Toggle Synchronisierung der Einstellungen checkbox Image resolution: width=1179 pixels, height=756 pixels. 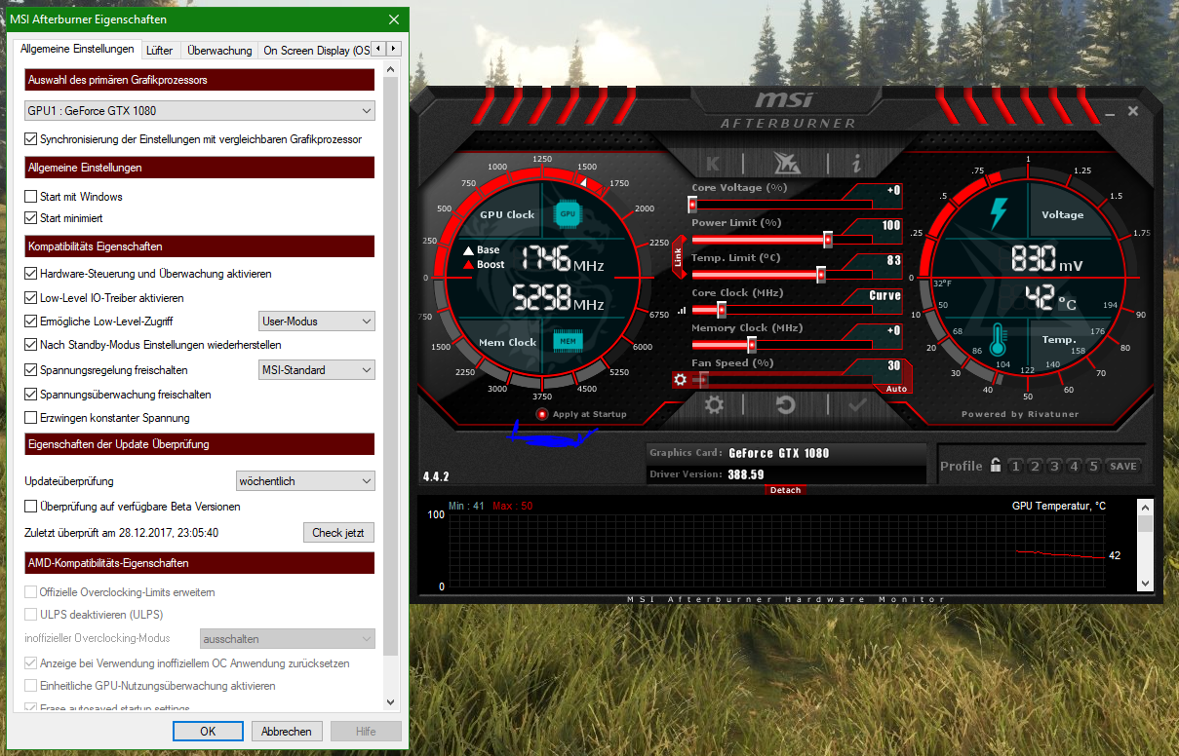[x=31, y=139]
